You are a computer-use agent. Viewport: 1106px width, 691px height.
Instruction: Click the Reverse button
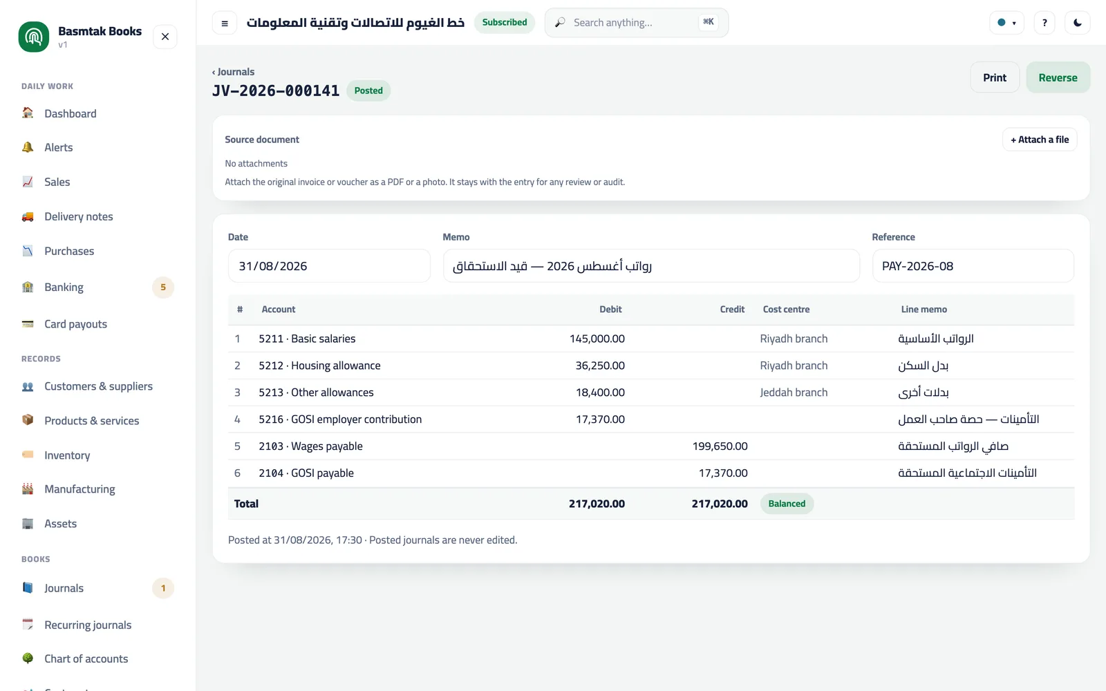coord(1058,77)
